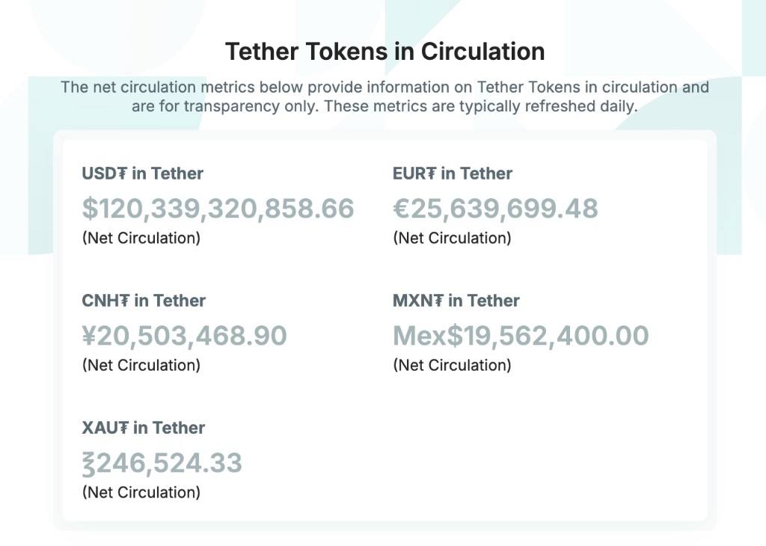Click the troy ounce symbol before 246,524.33
This screenshot has width=766, height=546.
(90, 464)
